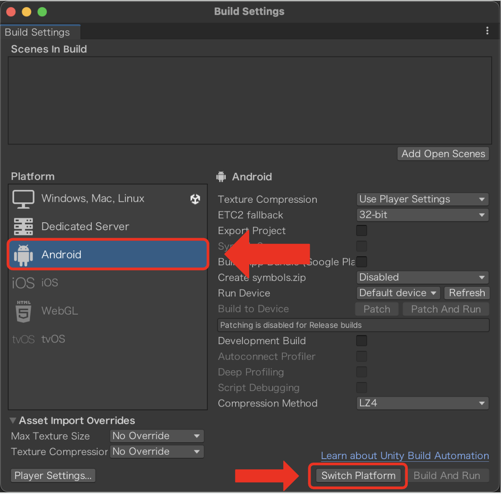Click the Add Open Scenes button
This screenshot has height=494, width=501.
[x=443, y=154]
